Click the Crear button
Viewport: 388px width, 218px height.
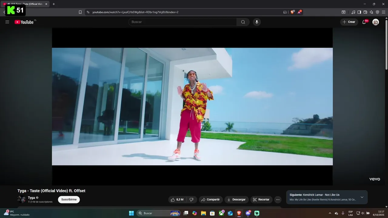[x=349, y=22]
